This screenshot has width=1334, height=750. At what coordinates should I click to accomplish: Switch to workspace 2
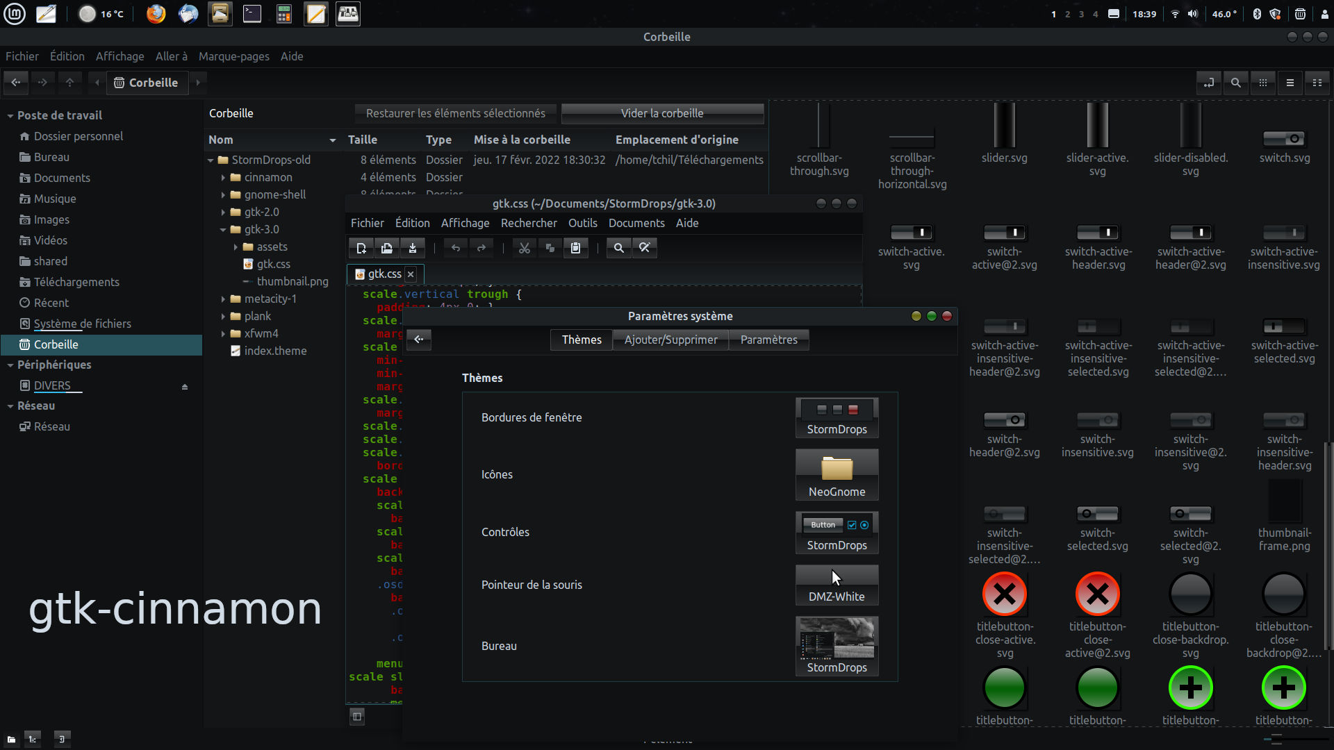1068,14
